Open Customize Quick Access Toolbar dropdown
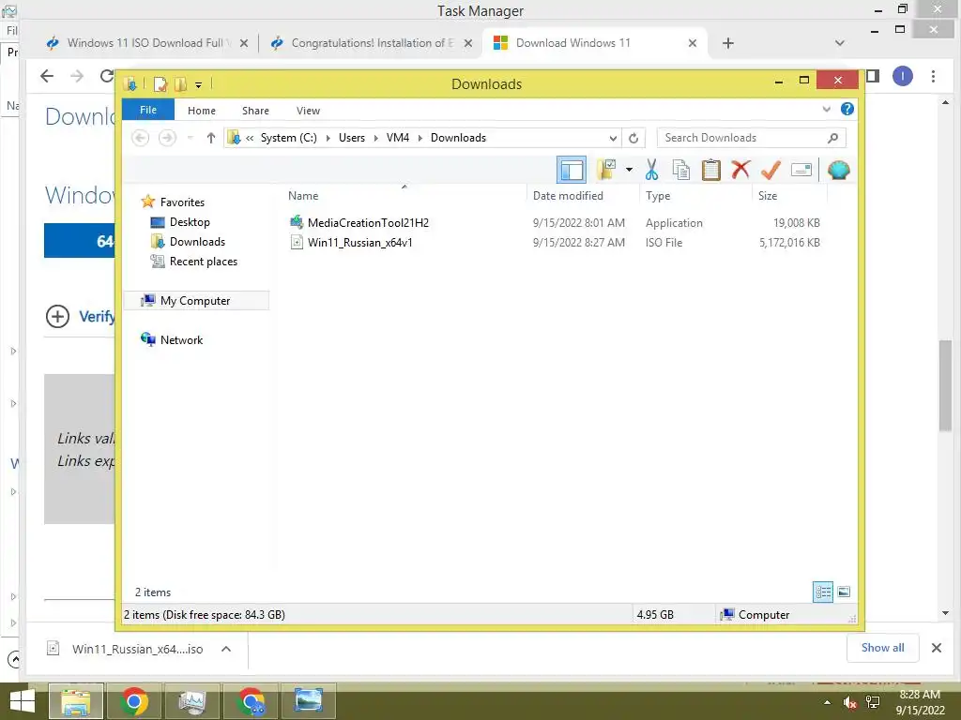Screen dimensions: 961x720 [x=199, y=84]
